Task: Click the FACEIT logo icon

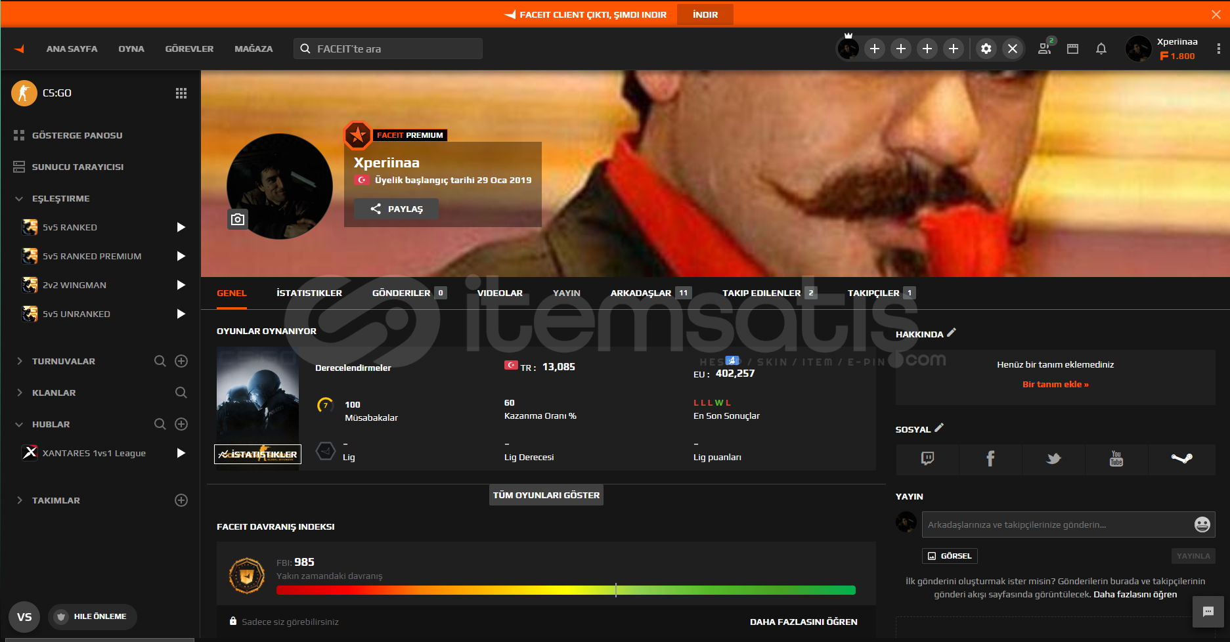Action: tap(19, 49)
